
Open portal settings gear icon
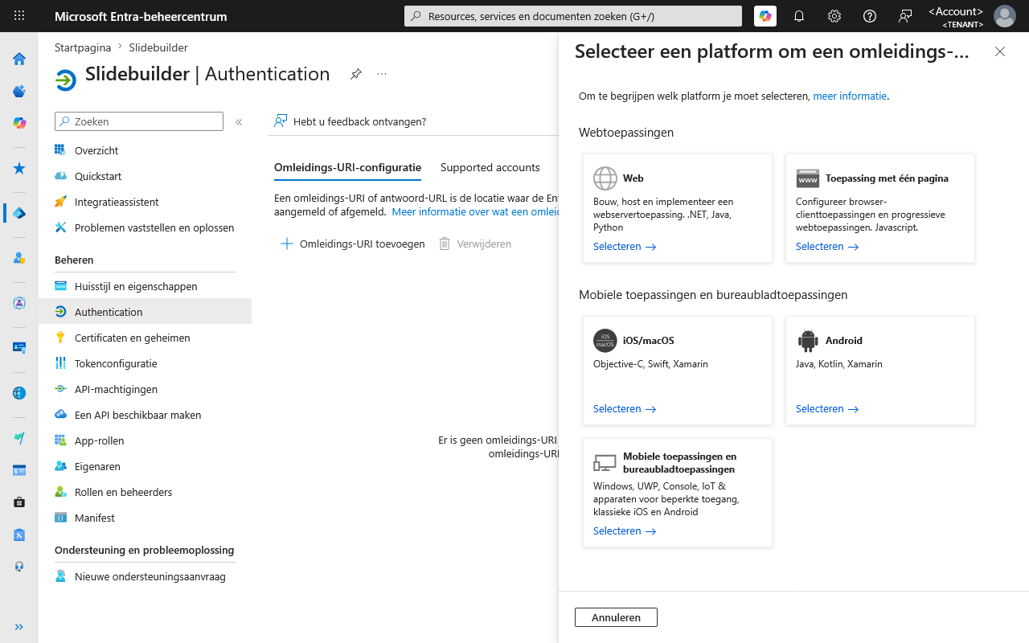coord(834,16)
